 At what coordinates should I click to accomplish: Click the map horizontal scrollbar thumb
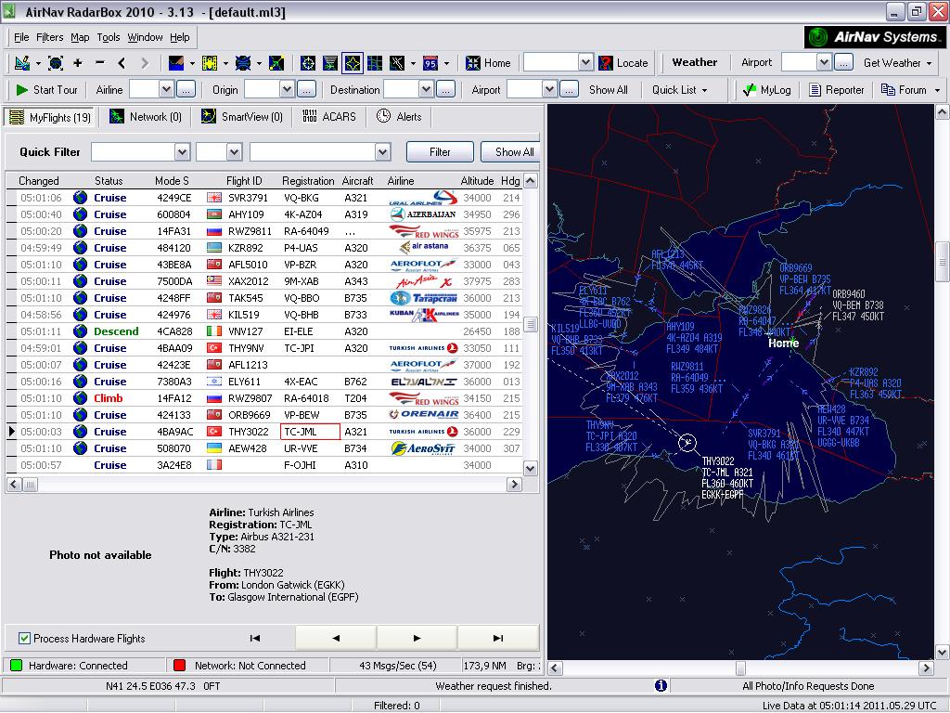(740, 668)
